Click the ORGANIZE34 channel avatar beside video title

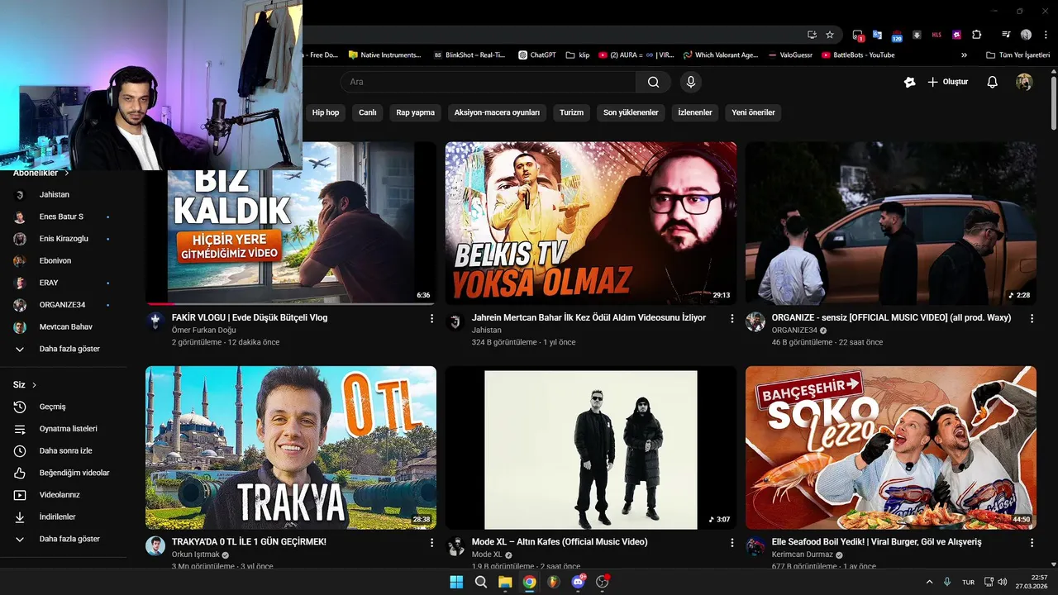click(x=755, y=321)
